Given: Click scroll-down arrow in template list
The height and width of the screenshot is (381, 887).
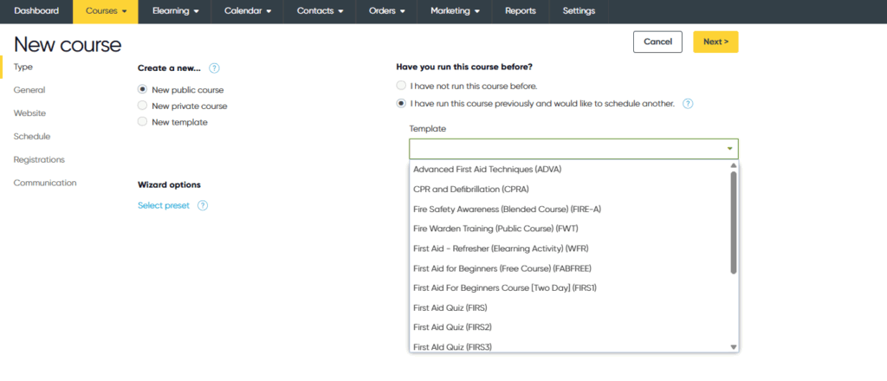Looking at the screenshot, I should (x=733, y=346).
